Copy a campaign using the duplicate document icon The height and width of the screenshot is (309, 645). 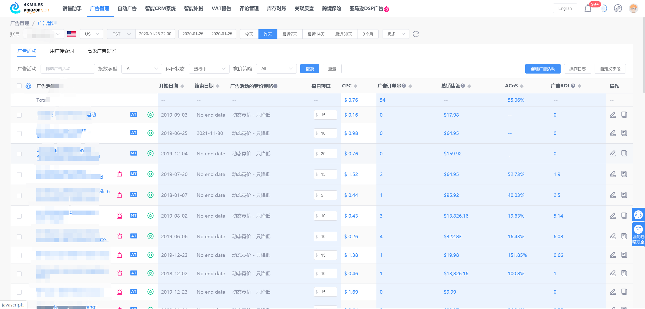pyautogui.click(x=624, y=115)
